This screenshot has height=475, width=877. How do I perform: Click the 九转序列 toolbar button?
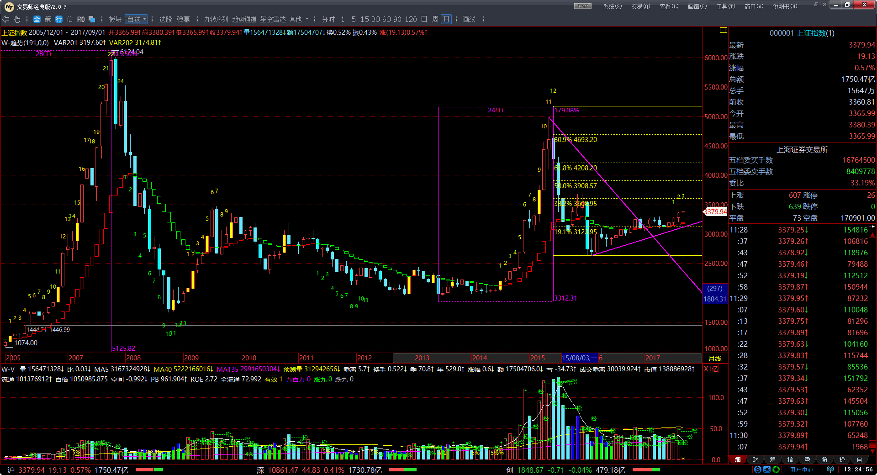click(x=216, y=19)
